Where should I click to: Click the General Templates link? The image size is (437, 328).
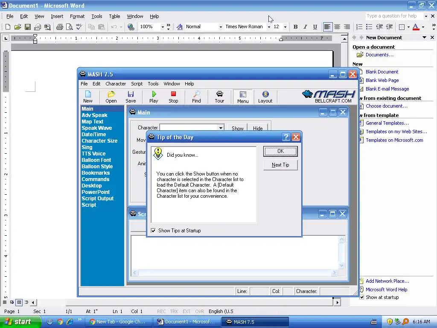coord(387,123)
